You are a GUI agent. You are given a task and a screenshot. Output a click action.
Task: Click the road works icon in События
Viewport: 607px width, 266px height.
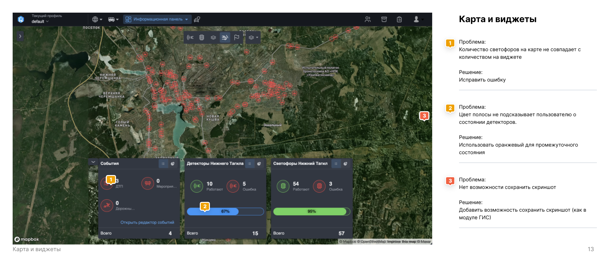[107, 205]
